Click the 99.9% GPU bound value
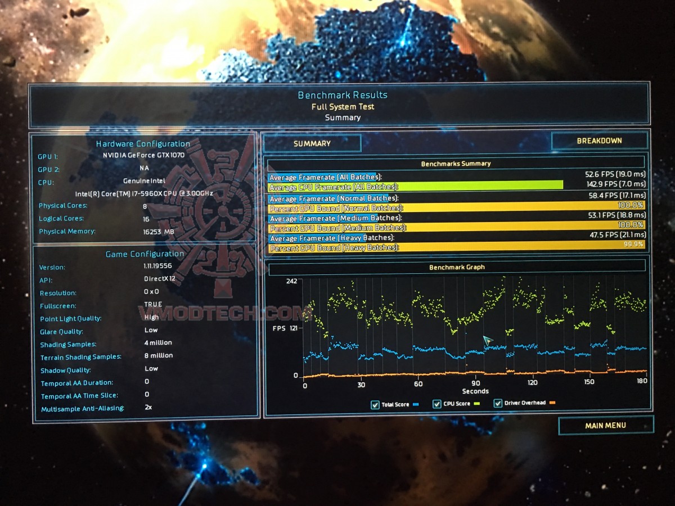 click(633, 245)
